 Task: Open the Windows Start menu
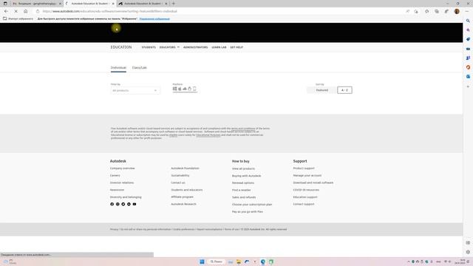click(x=202, y=262)
